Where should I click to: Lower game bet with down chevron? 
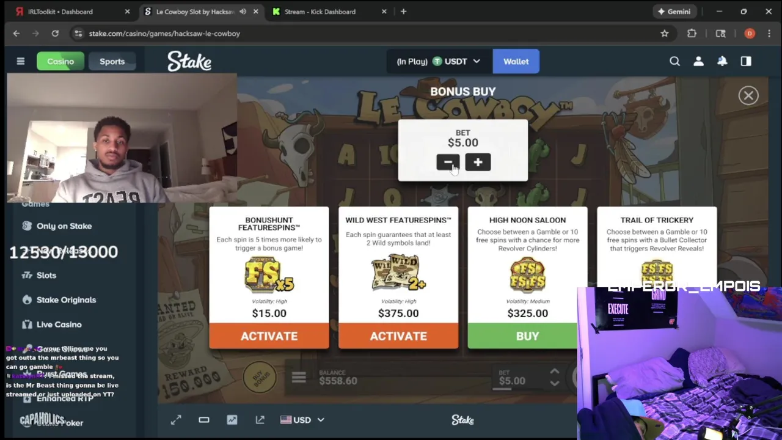tap(554, 384)
